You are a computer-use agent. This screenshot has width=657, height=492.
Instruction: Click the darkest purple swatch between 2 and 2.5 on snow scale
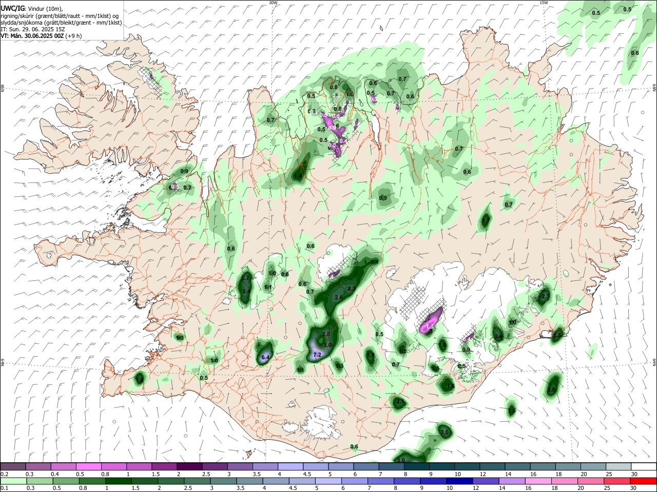(189, 466)
